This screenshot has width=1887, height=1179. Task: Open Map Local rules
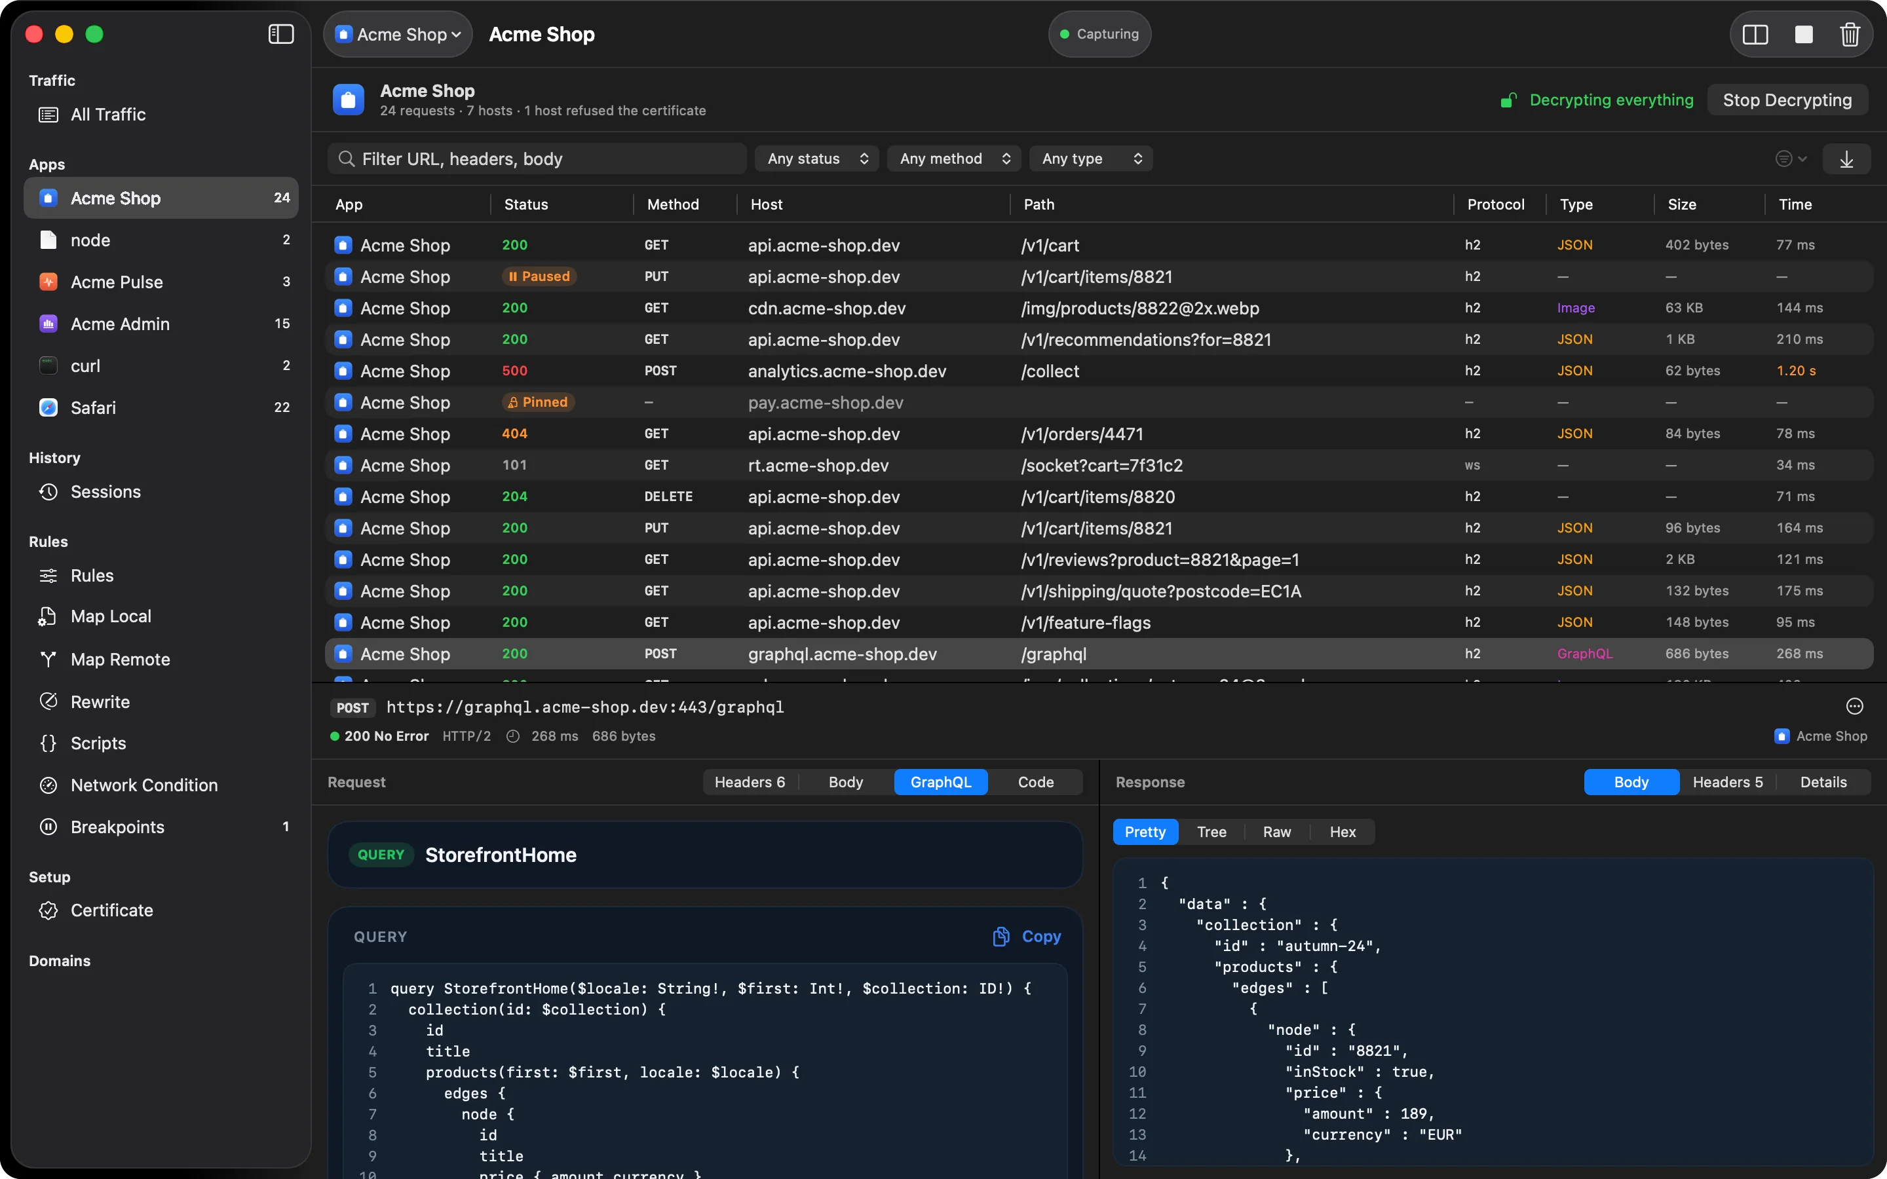(161, 616)
